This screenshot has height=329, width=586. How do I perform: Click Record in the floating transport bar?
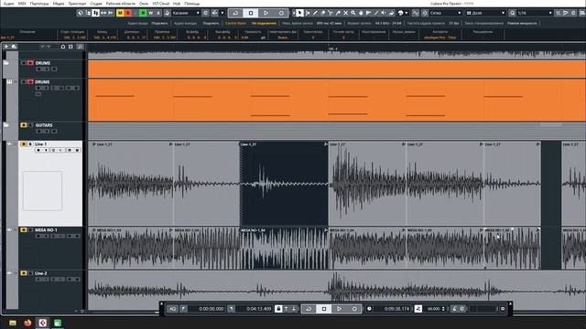click(354, 309)
